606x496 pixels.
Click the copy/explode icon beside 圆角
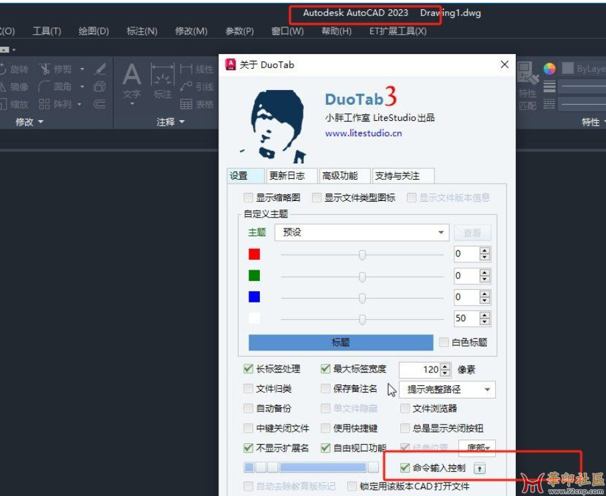[x=100, y=87]
